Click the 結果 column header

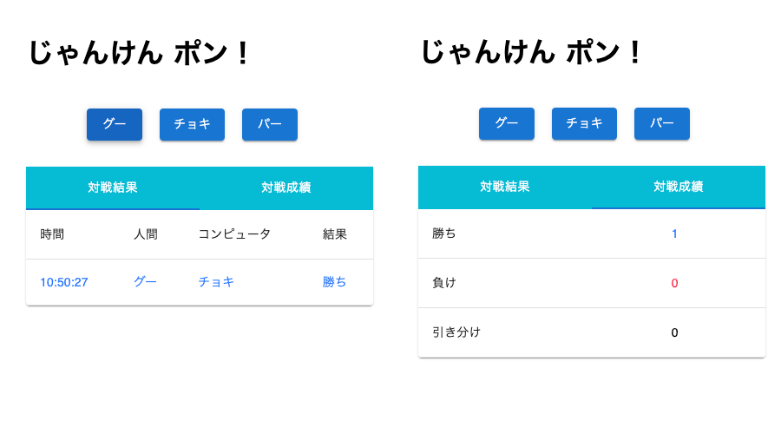click(335, 234)
